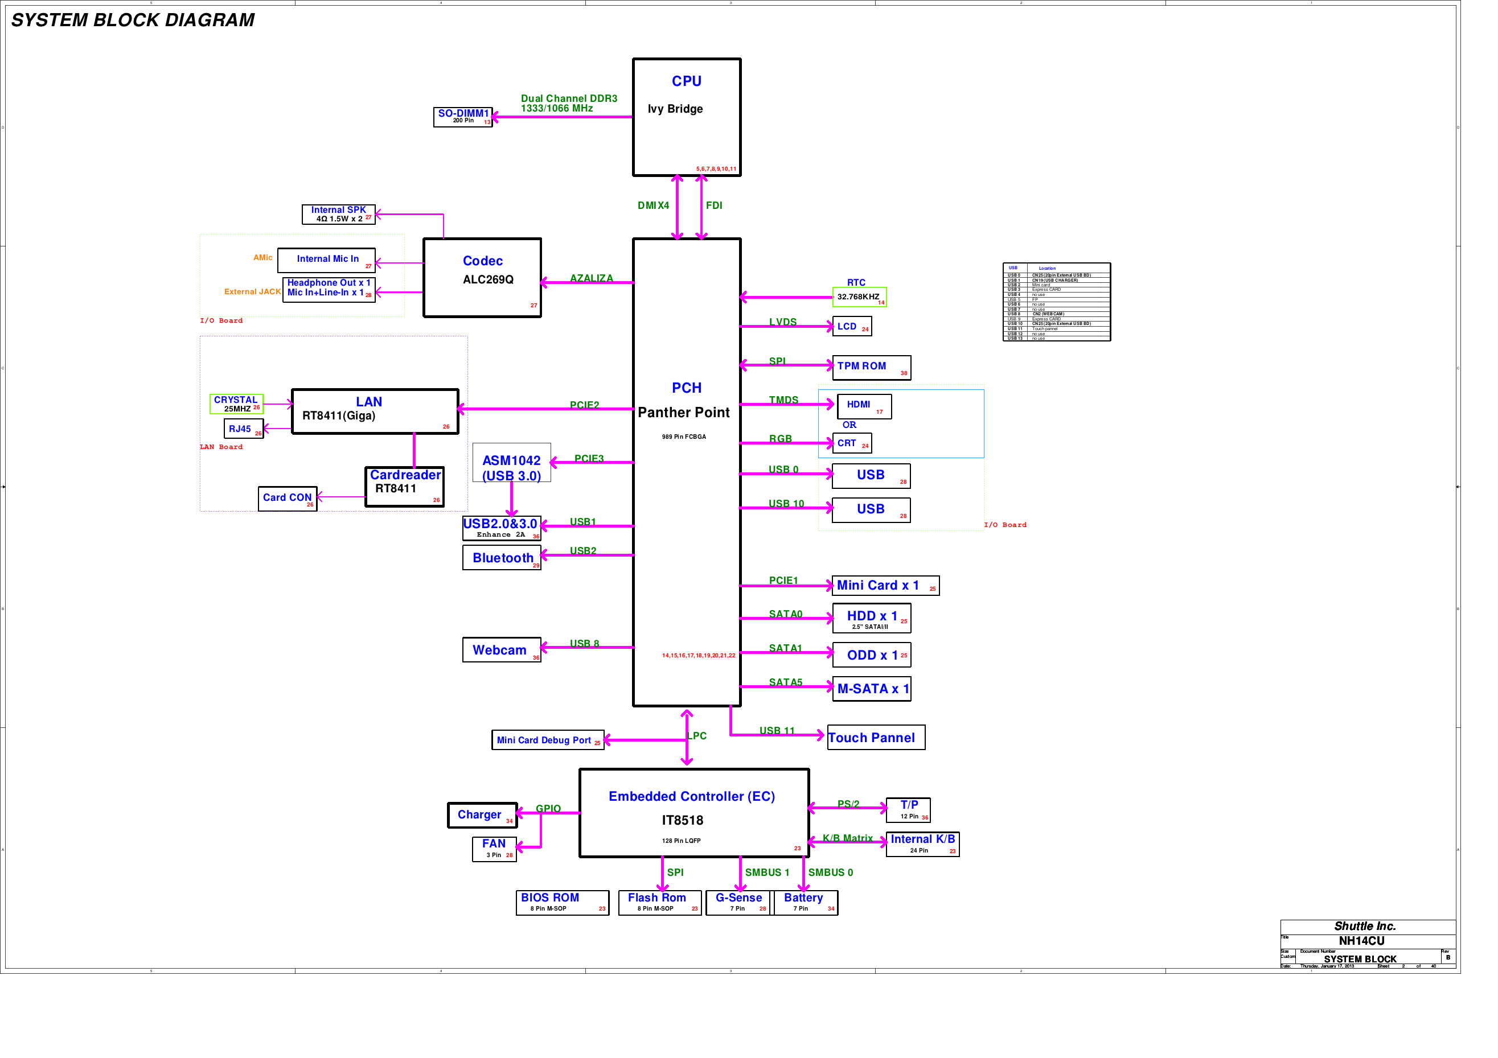The image size is (1498, 1058).
Task: Select the M-SATA x 1 box
Action: pyautogui.click(x=872, y=689)
